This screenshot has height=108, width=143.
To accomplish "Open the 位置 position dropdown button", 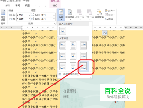I will [61, 15].
